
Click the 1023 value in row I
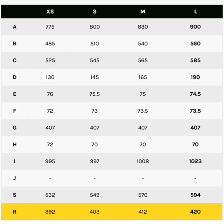click(x=195, y=161)
